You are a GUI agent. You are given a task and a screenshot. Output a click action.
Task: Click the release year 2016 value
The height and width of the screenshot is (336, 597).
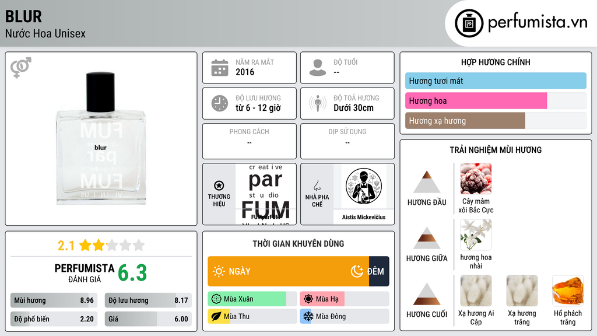pos(245,72)
